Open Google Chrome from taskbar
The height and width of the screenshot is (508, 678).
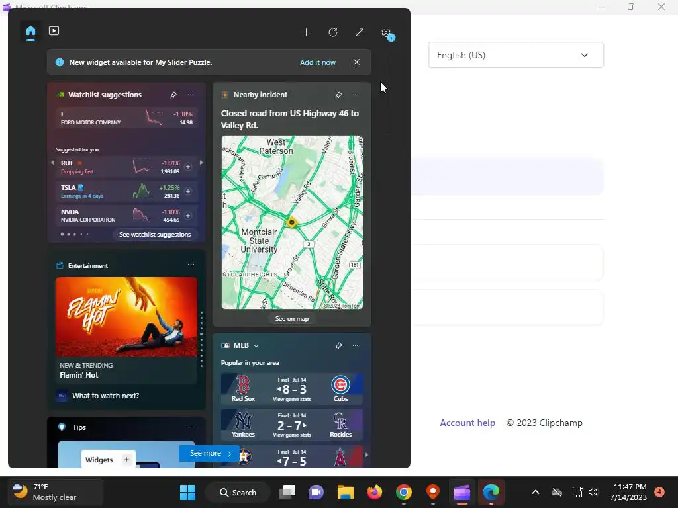click(403, 492)
